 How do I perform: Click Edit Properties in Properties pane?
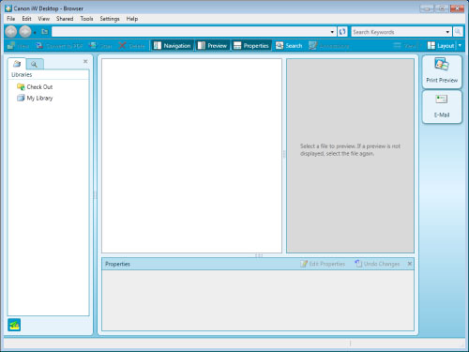(323, 264)
